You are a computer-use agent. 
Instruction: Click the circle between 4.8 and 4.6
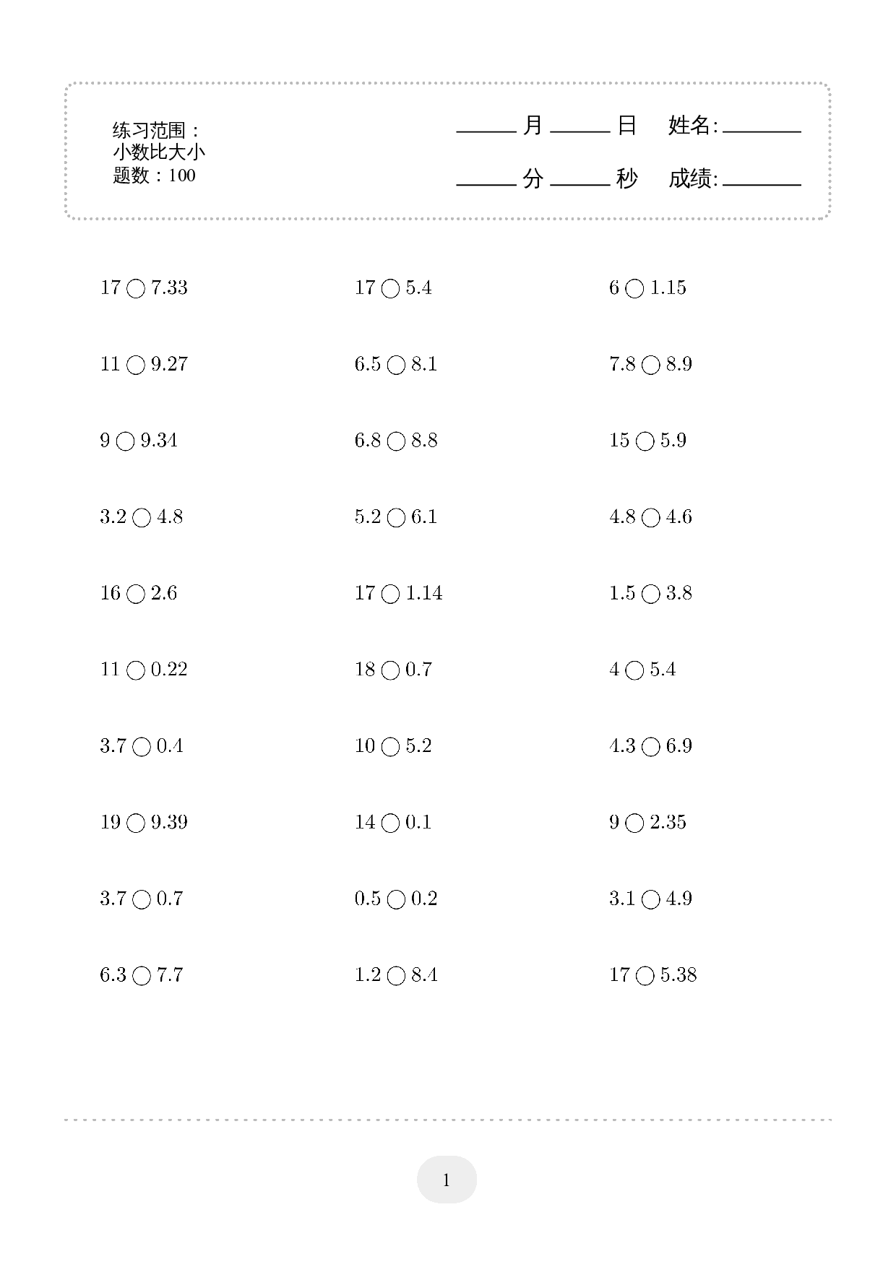tap(651, 519)
